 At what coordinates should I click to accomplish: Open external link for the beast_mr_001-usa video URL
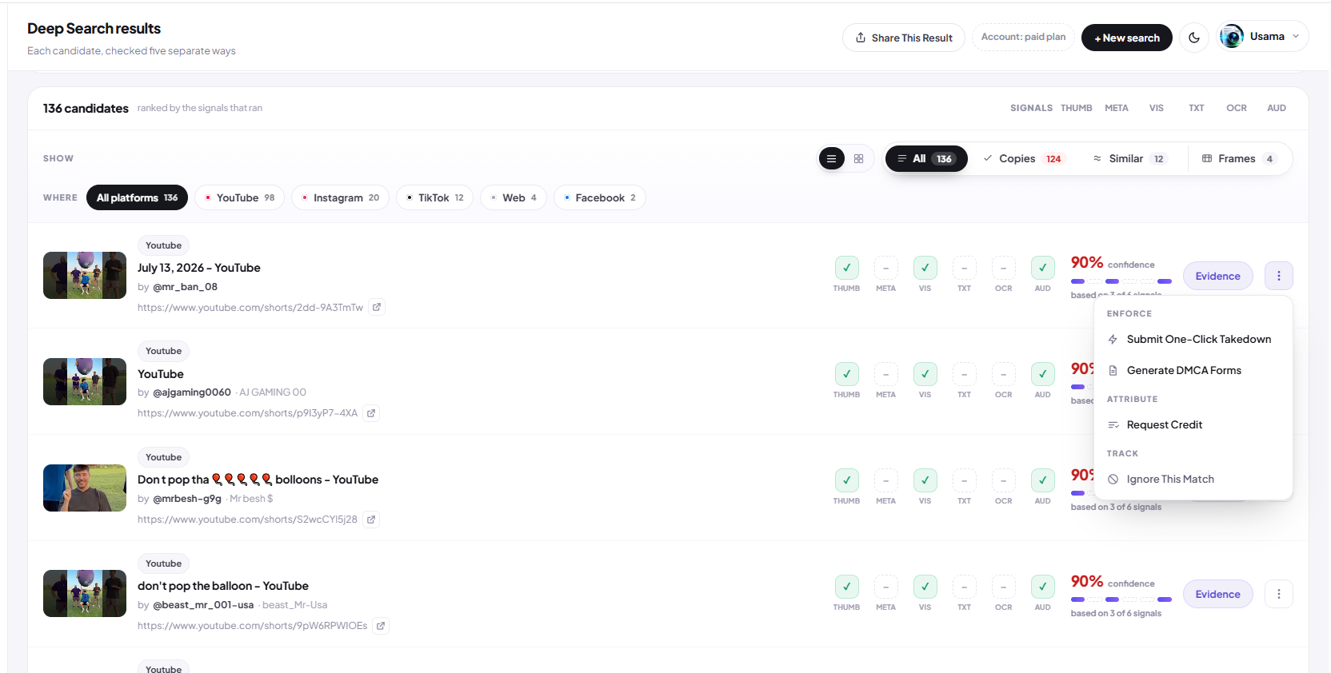(x=381, y=626)
